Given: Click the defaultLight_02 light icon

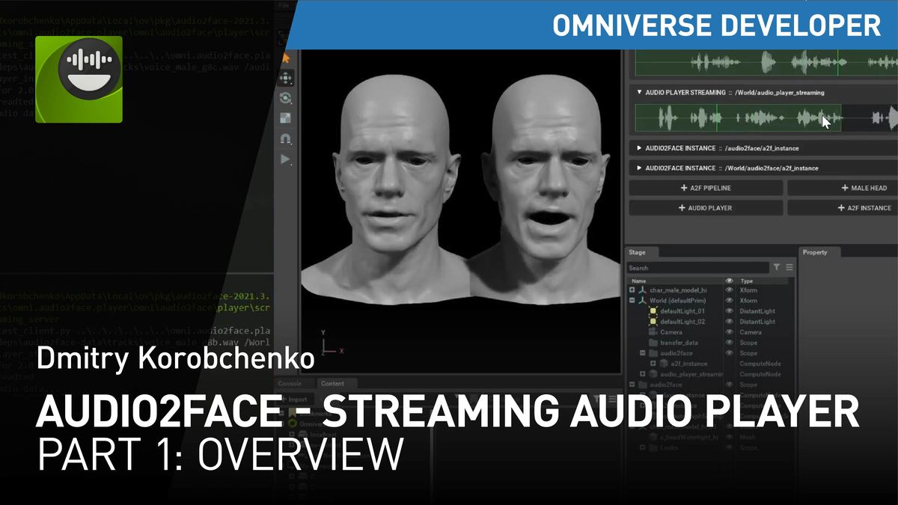Looking at the screenshot, I should tap(653, 322).
